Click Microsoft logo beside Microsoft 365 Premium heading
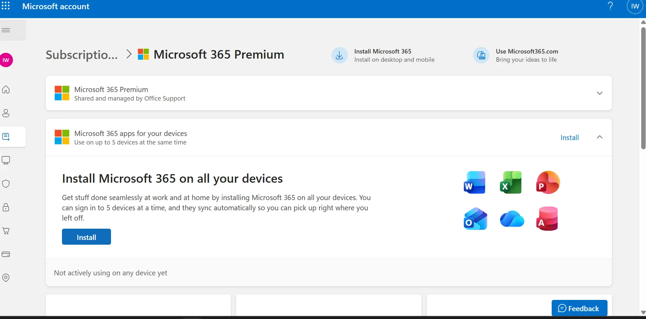 pos(143,54)
